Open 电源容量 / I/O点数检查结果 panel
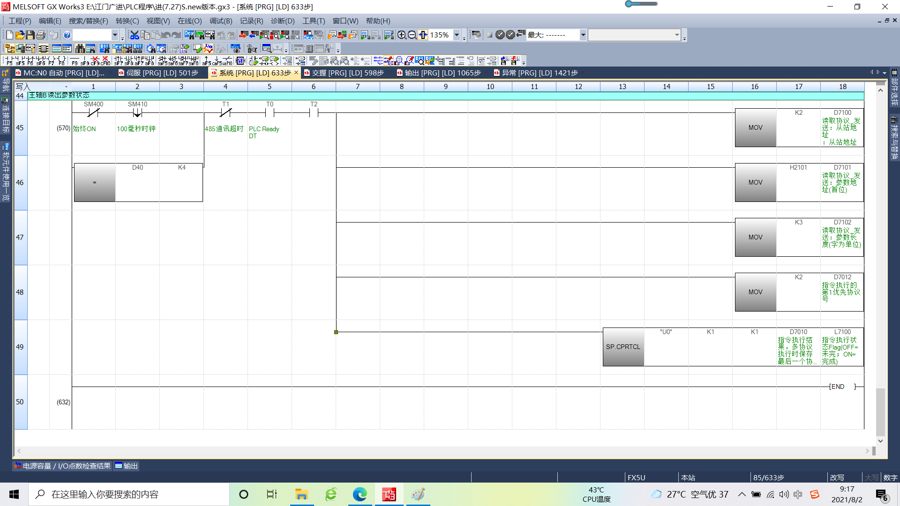Screen dimensions: 900x506 pyautogui.click(x=62, y=466)
